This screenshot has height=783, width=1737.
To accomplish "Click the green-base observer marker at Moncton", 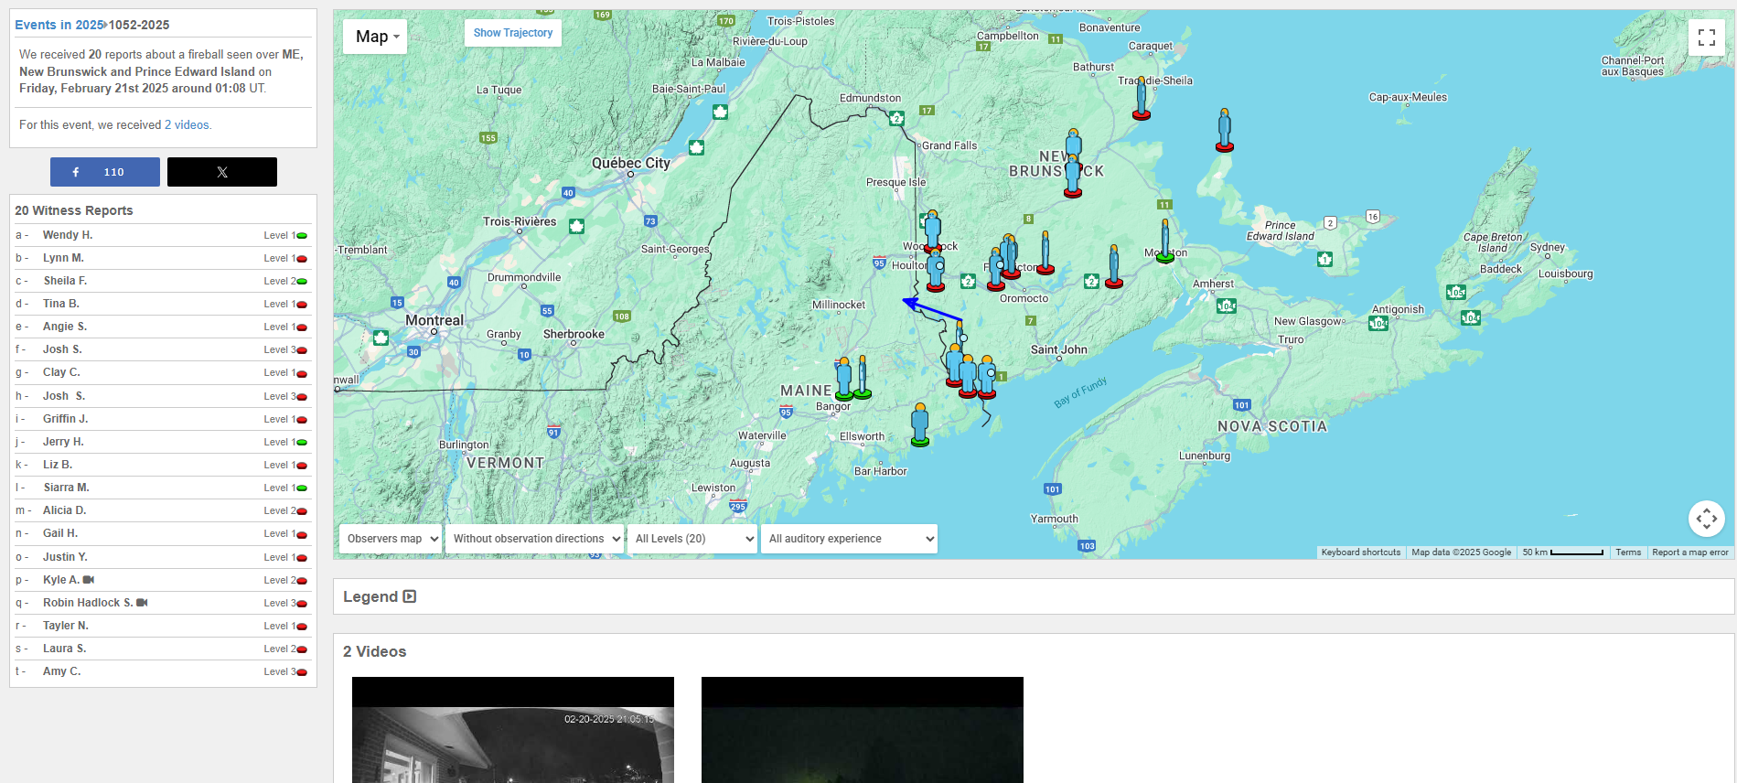I will 1164,241.
